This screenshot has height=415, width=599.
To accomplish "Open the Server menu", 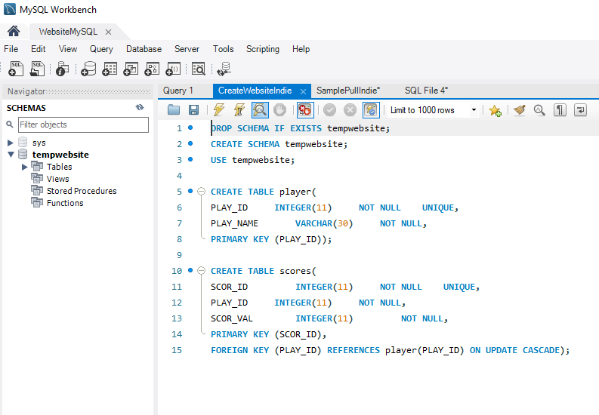I will coord(187,49).
